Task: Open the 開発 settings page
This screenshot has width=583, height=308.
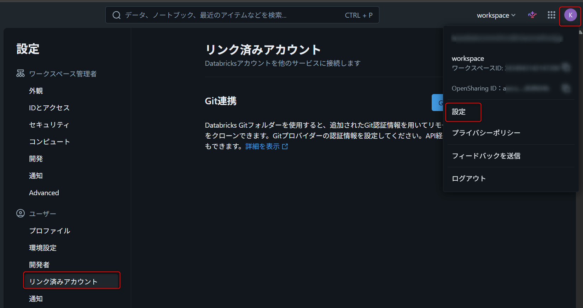Action: pos(36,159)
